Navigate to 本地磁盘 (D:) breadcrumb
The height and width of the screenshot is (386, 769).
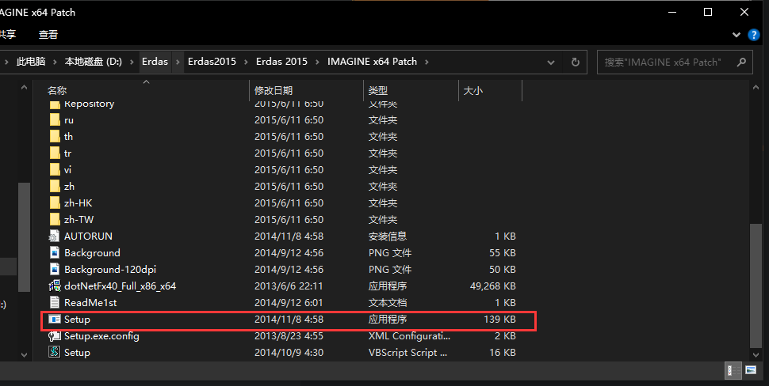94,62
